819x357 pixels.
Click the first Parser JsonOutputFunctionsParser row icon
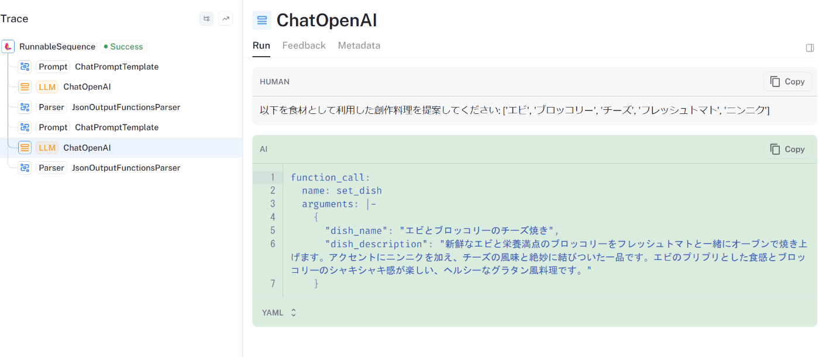(25, 107)
